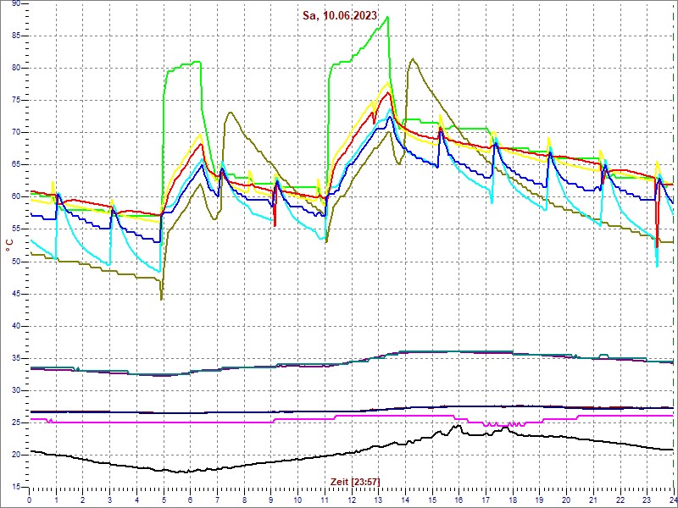Click hour 3 on the time axis
678x508 pixels.
(x=110, y=500)
